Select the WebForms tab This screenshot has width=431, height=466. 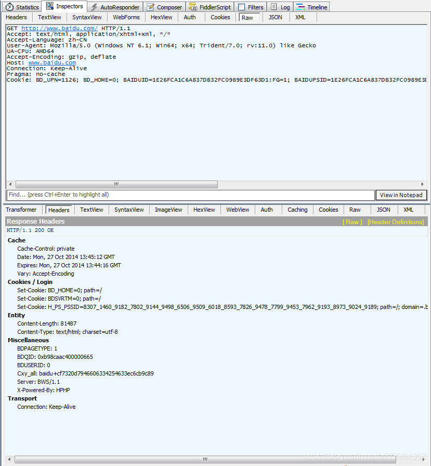[x=126, y=17]
